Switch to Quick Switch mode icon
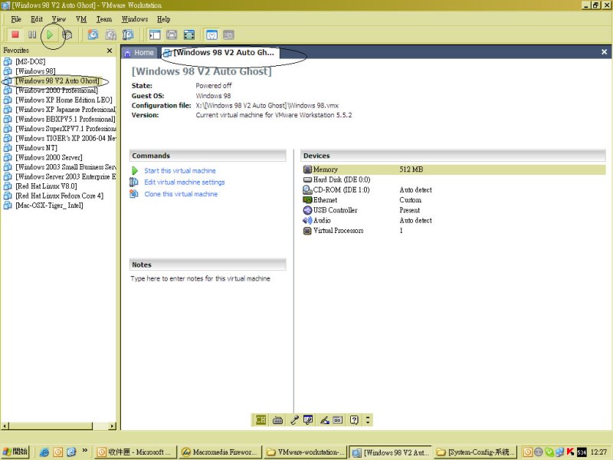 (172, 34)
